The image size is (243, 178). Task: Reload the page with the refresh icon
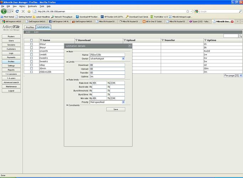[17, 11]
